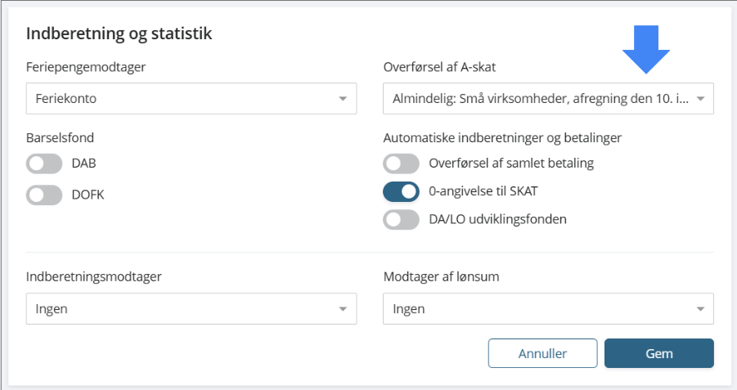Click the caret arrow in Modtager af lønsum field
Viewport: 737px width, 390px height.
pyautogui.click(x=699, y=309)
